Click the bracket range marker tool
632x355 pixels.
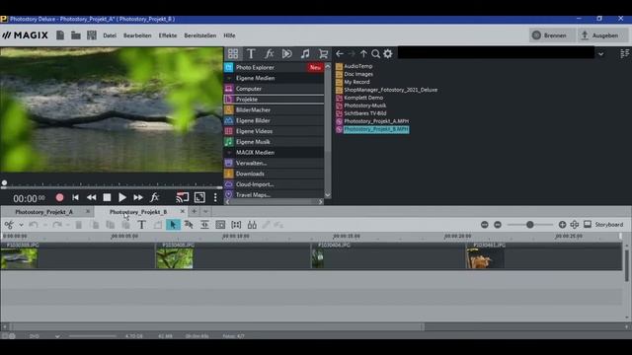tap(236, 225)
